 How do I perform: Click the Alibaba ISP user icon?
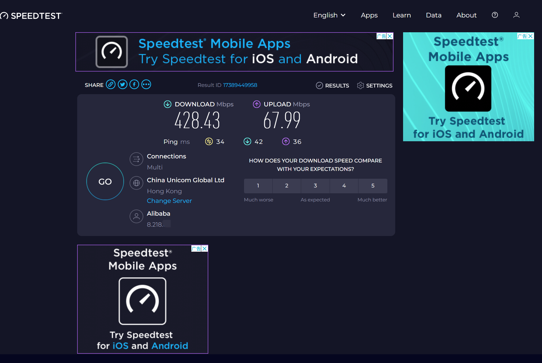pos(136,217)
